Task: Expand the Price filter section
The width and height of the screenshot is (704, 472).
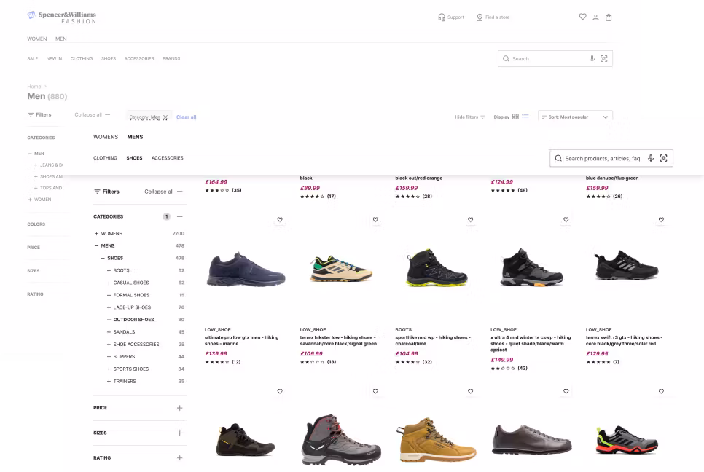Action: 179,408
